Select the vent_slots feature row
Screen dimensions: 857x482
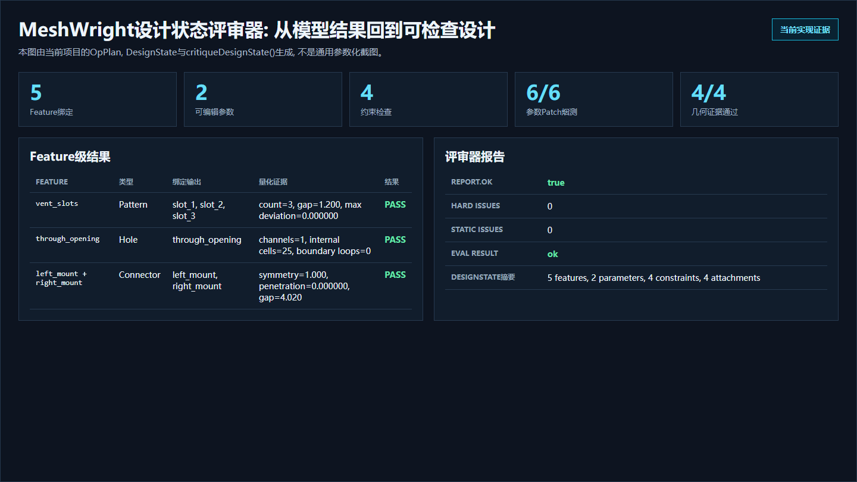(x=221, y=210)
